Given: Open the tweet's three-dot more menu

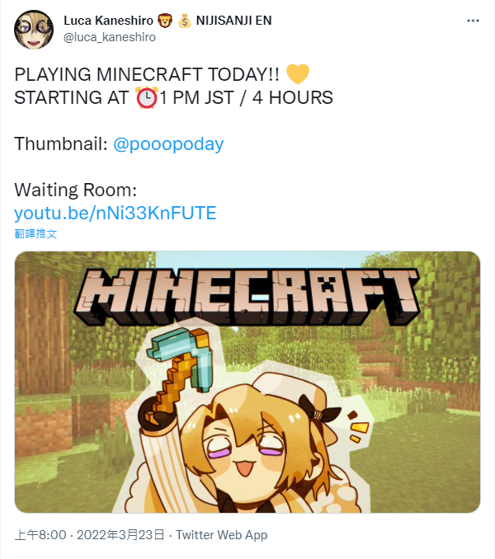Looking at the screenshot, I should point(473,21).
